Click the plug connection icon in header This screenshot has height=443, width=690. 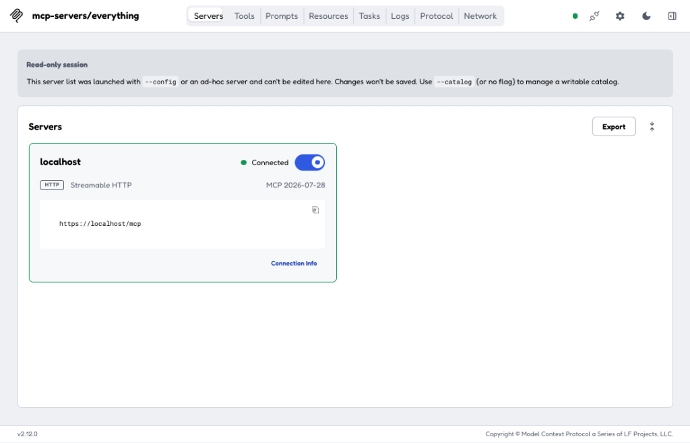594,16
